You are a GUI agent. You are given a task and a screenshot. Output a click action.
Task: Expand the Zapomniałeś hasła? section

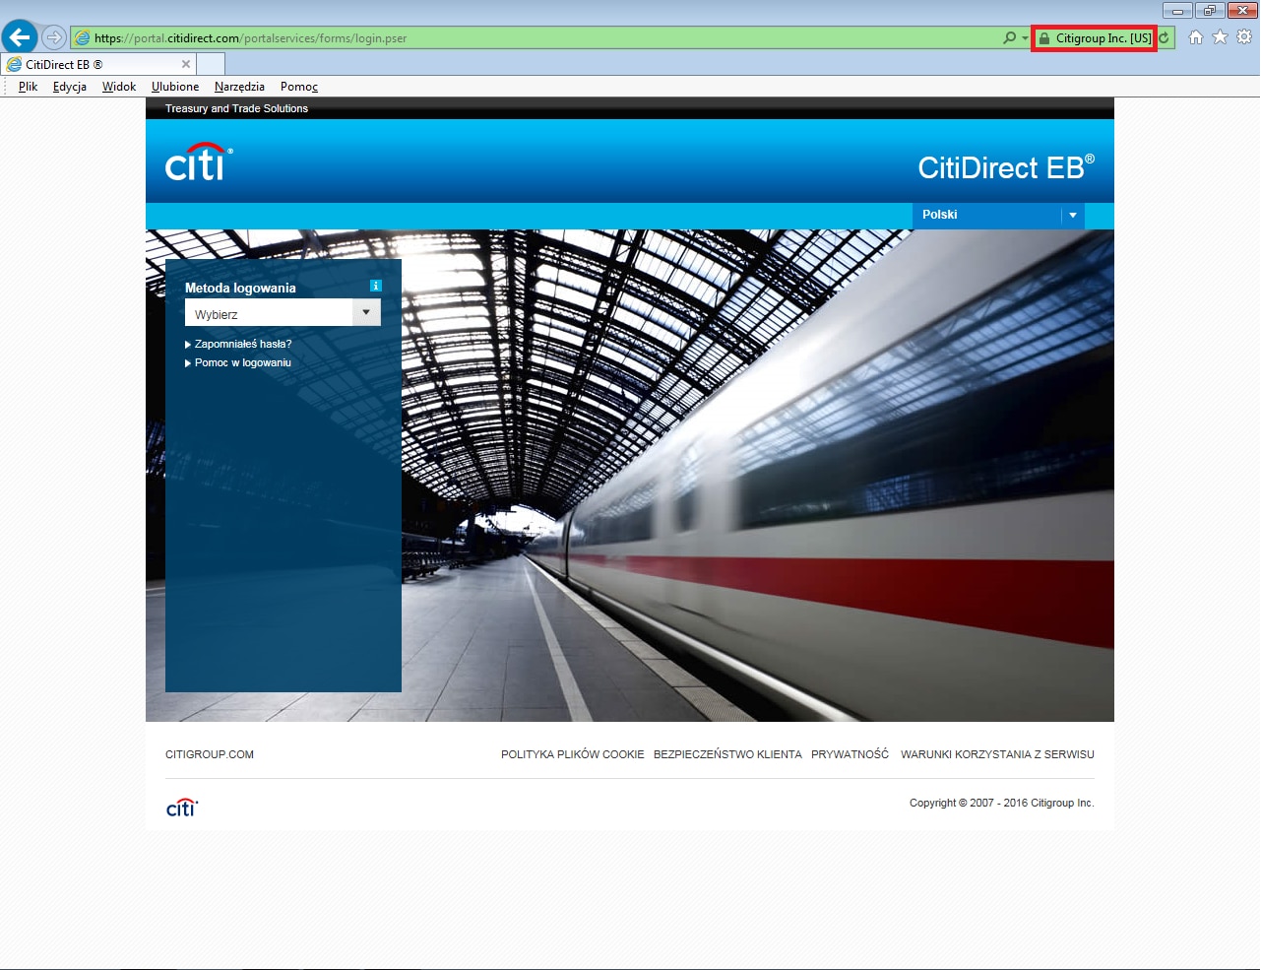[242, 344]
